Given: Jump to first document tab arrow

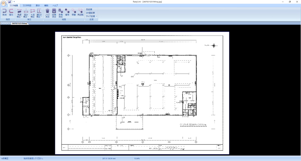Looking at the screenshot, I should (x=1, y=23).
